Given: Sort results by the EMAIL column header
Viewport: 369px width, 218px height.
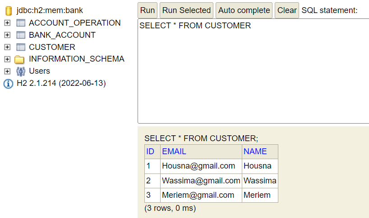Looking at the screenshot, I should coord(174,151).
